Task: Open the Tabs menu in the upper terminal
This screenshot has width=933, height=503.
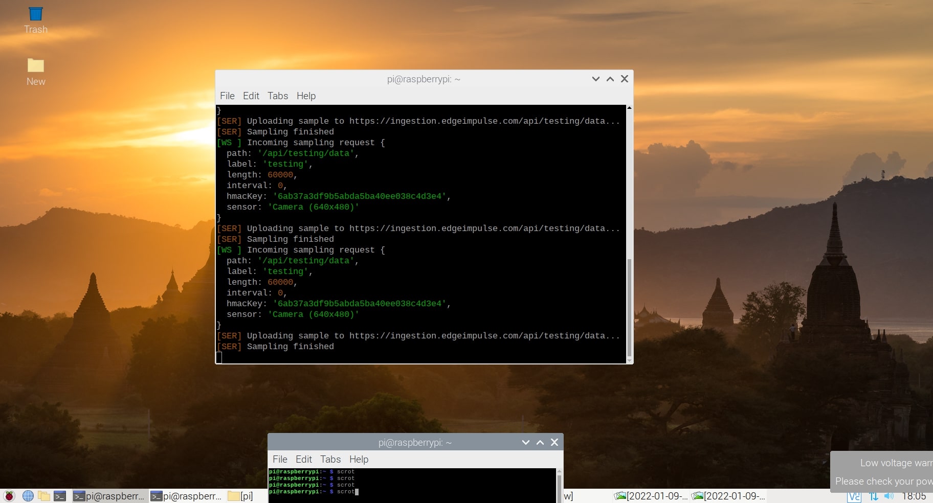Action: [x=277, y=96]
